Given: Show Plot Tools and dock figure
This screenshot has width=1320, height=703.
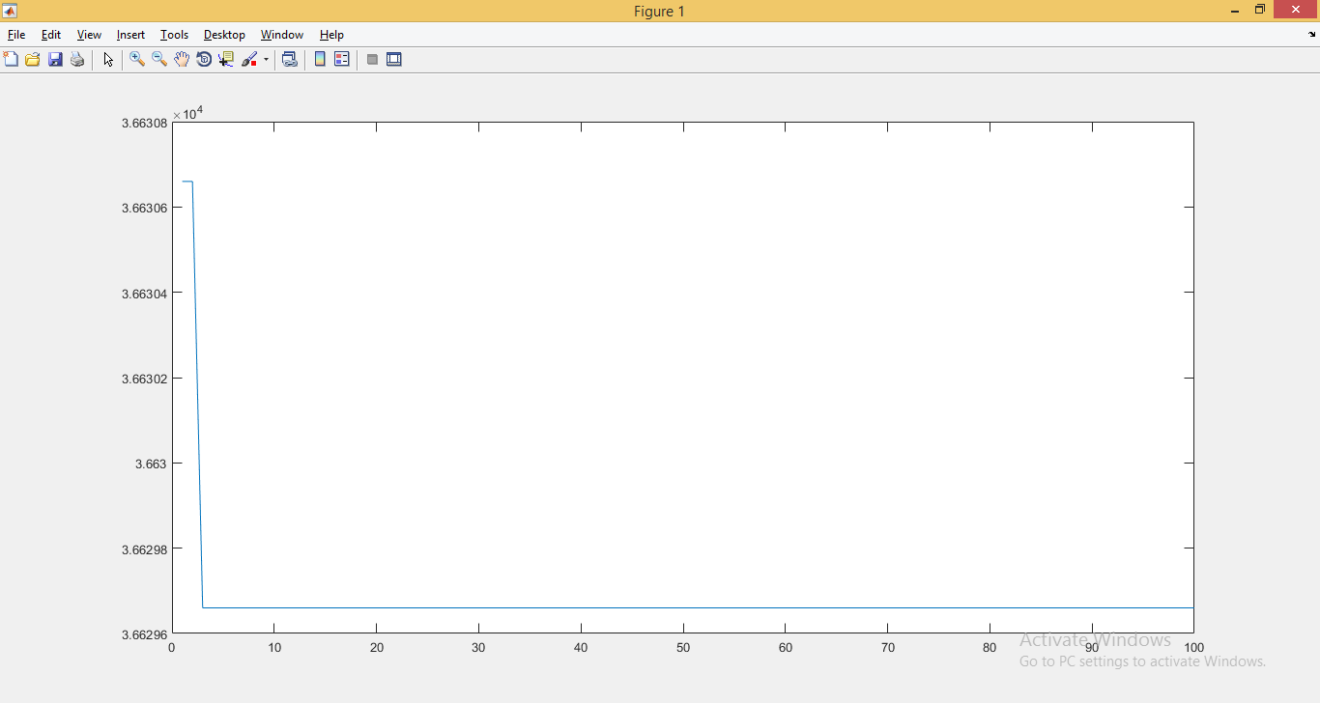Looking at the screenshot, I should [394, 59].
